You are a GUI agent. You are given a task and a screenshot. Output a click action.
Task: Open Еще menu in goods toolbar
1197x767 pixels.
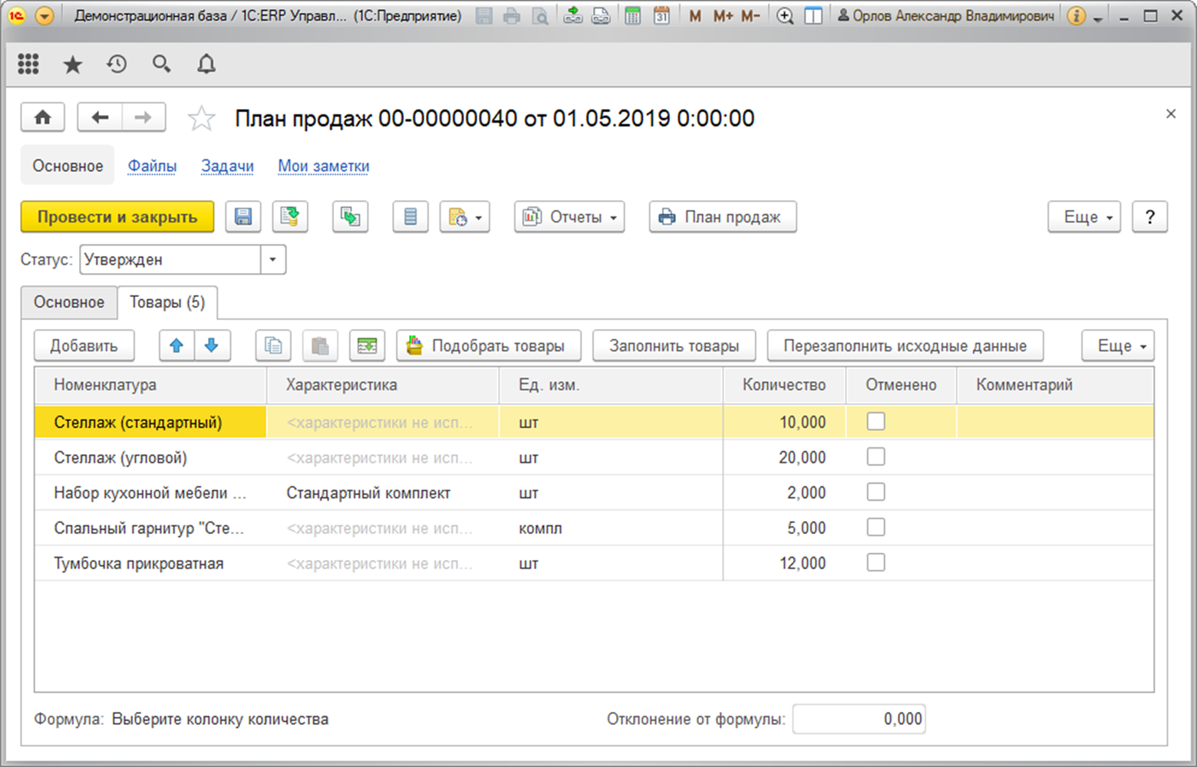1118,346
